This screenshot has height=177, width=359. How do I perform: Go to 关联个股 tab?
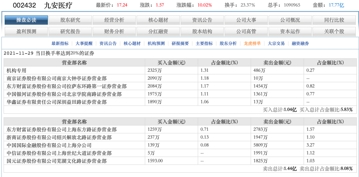point(334,31)
